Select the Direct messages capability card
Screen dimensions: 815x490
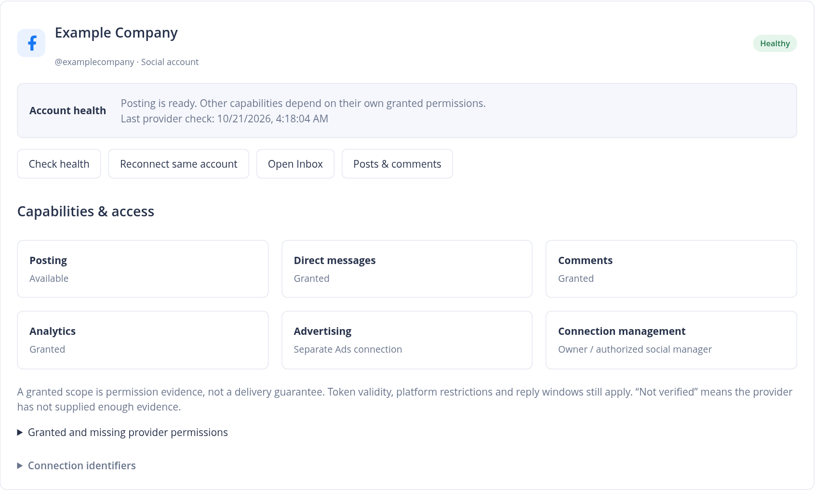[407, 269]
